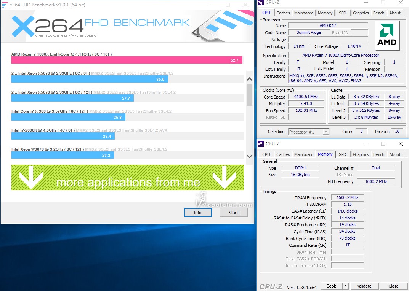The image size is (409, 291).
Task: Click the Info button in benchmark
Action: [x=198, y=213]
